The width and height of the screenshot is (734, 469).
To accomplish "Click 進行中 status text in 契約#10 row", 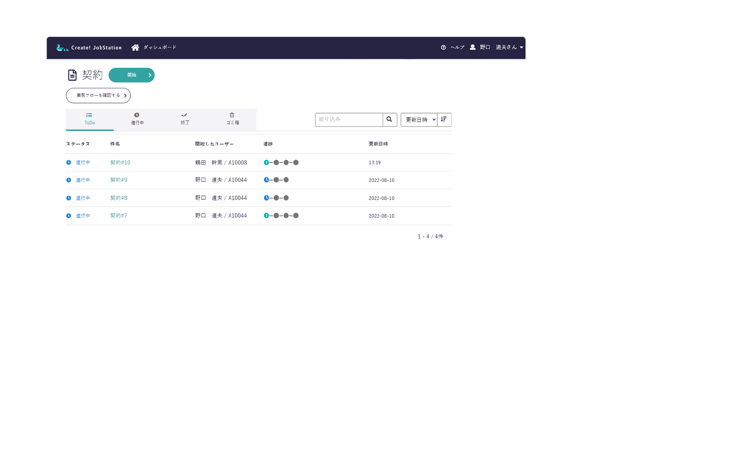I will coord(83,163).
